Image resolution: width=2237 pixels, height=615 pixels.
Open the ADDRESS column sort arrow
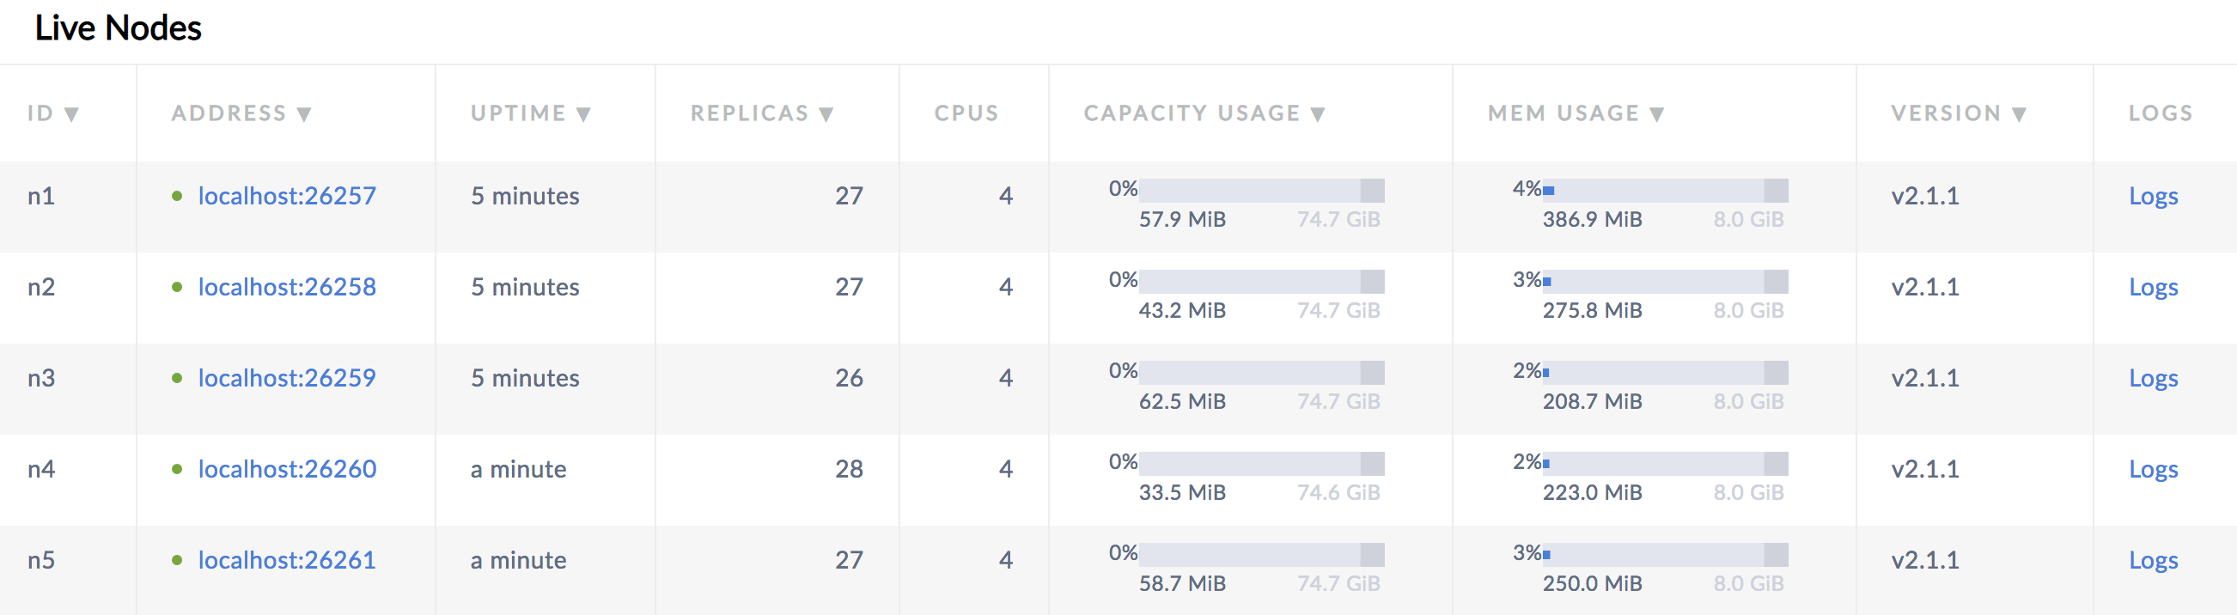pos(303,113)
